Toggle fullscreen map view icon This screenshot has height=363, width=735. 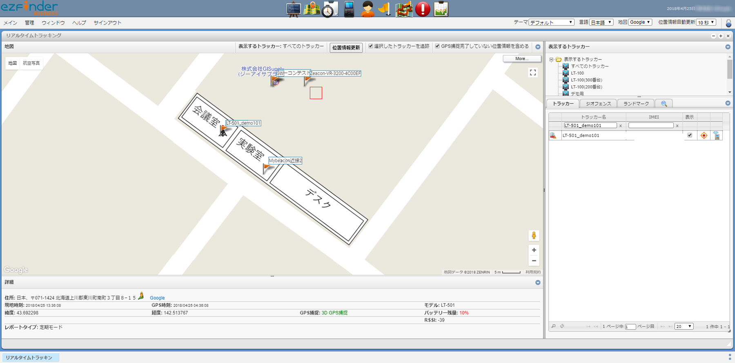click(533, 73)
